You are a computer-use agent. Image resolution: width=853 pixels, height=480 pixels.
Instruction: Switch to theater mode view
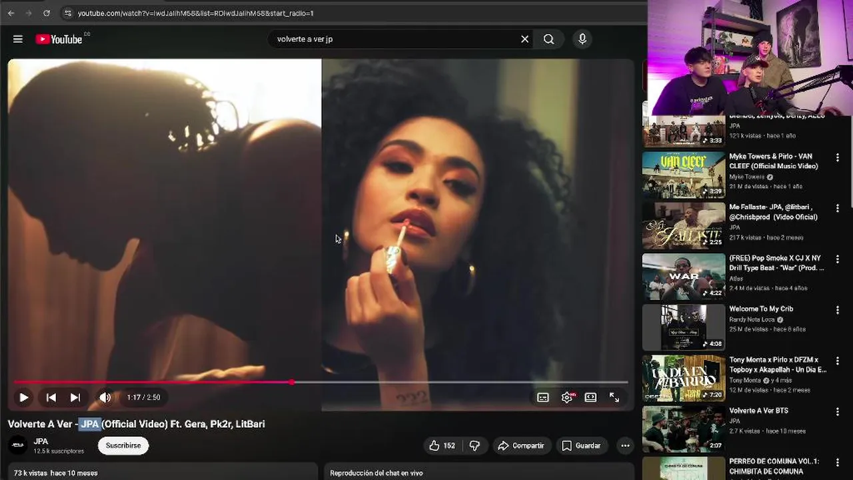pos(590,397)
